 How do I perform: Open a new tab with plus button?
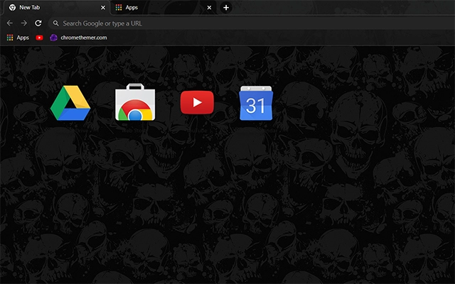[x=226, y=8]
